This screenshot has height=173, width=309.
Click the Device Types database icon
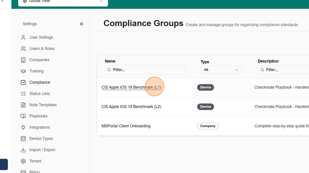tap(23, 139)
